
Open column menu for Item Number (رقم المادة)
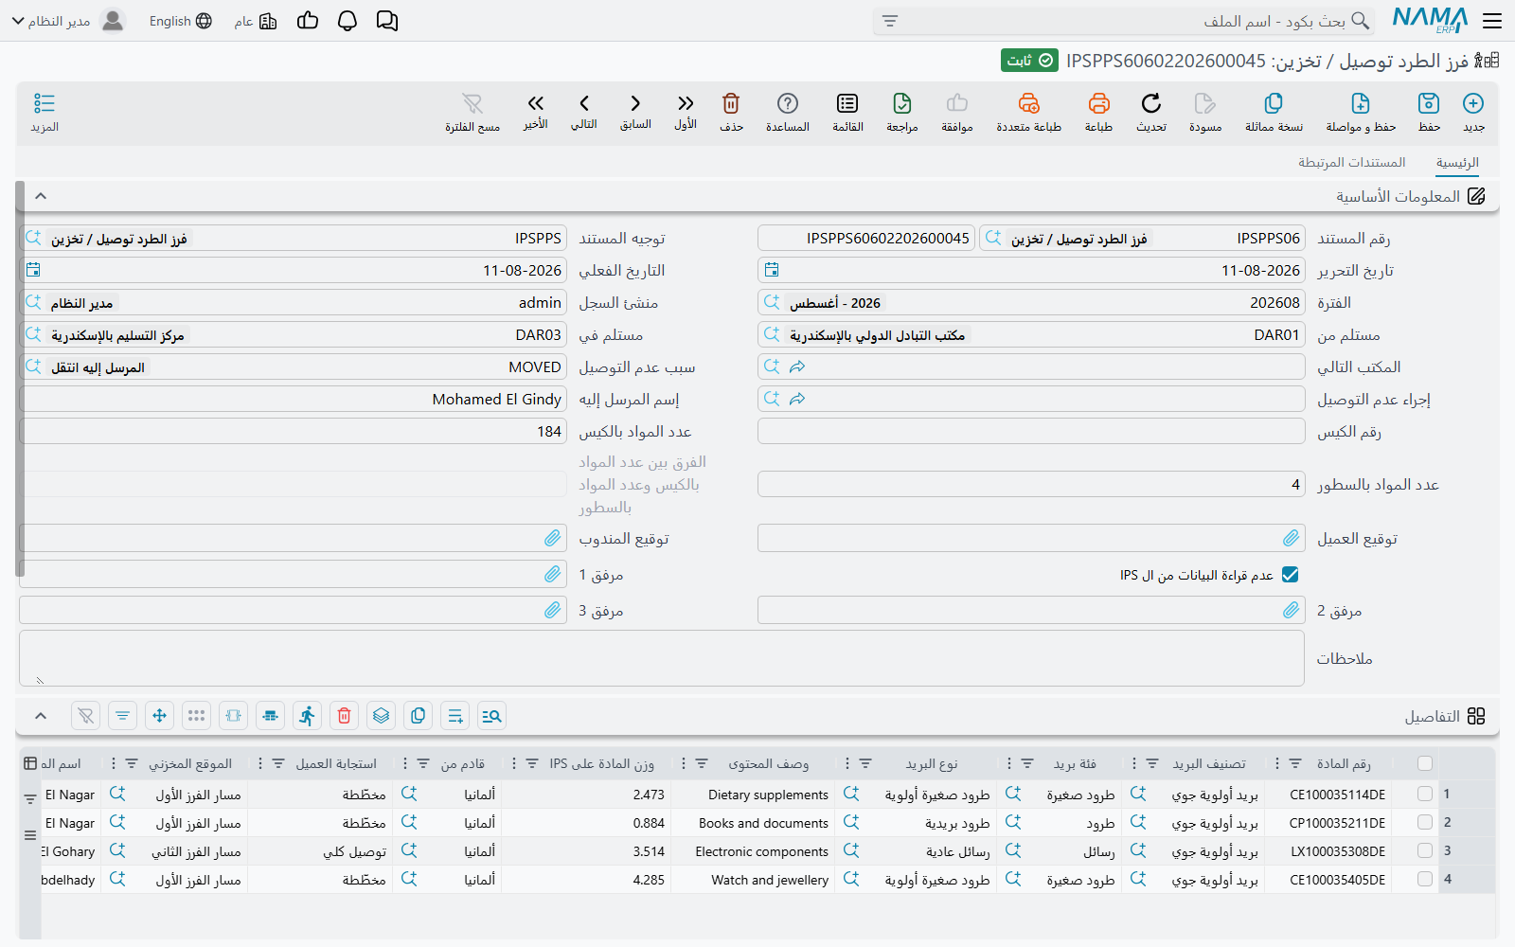coord(1276,763)
